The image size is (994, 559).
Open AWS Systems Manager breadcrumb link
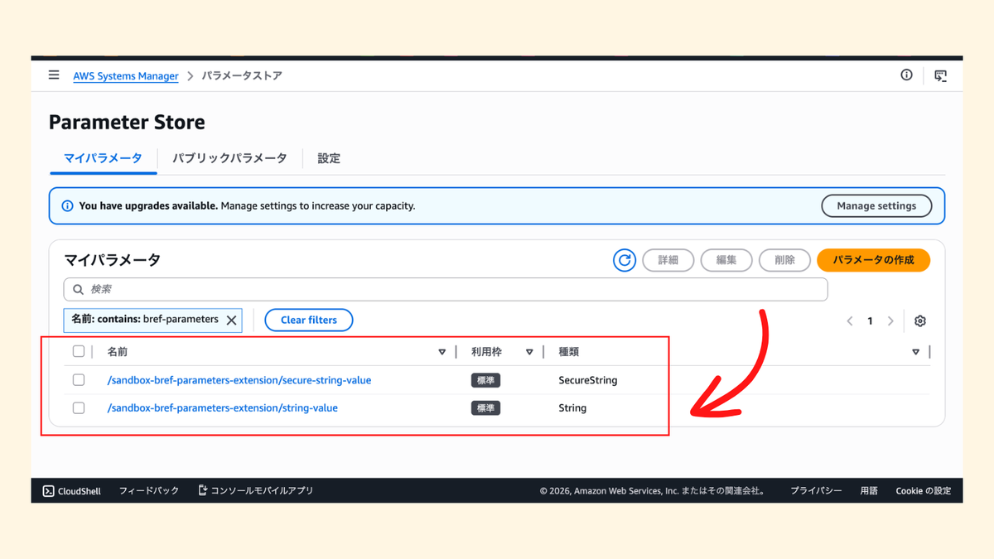[x=126, y=76]
